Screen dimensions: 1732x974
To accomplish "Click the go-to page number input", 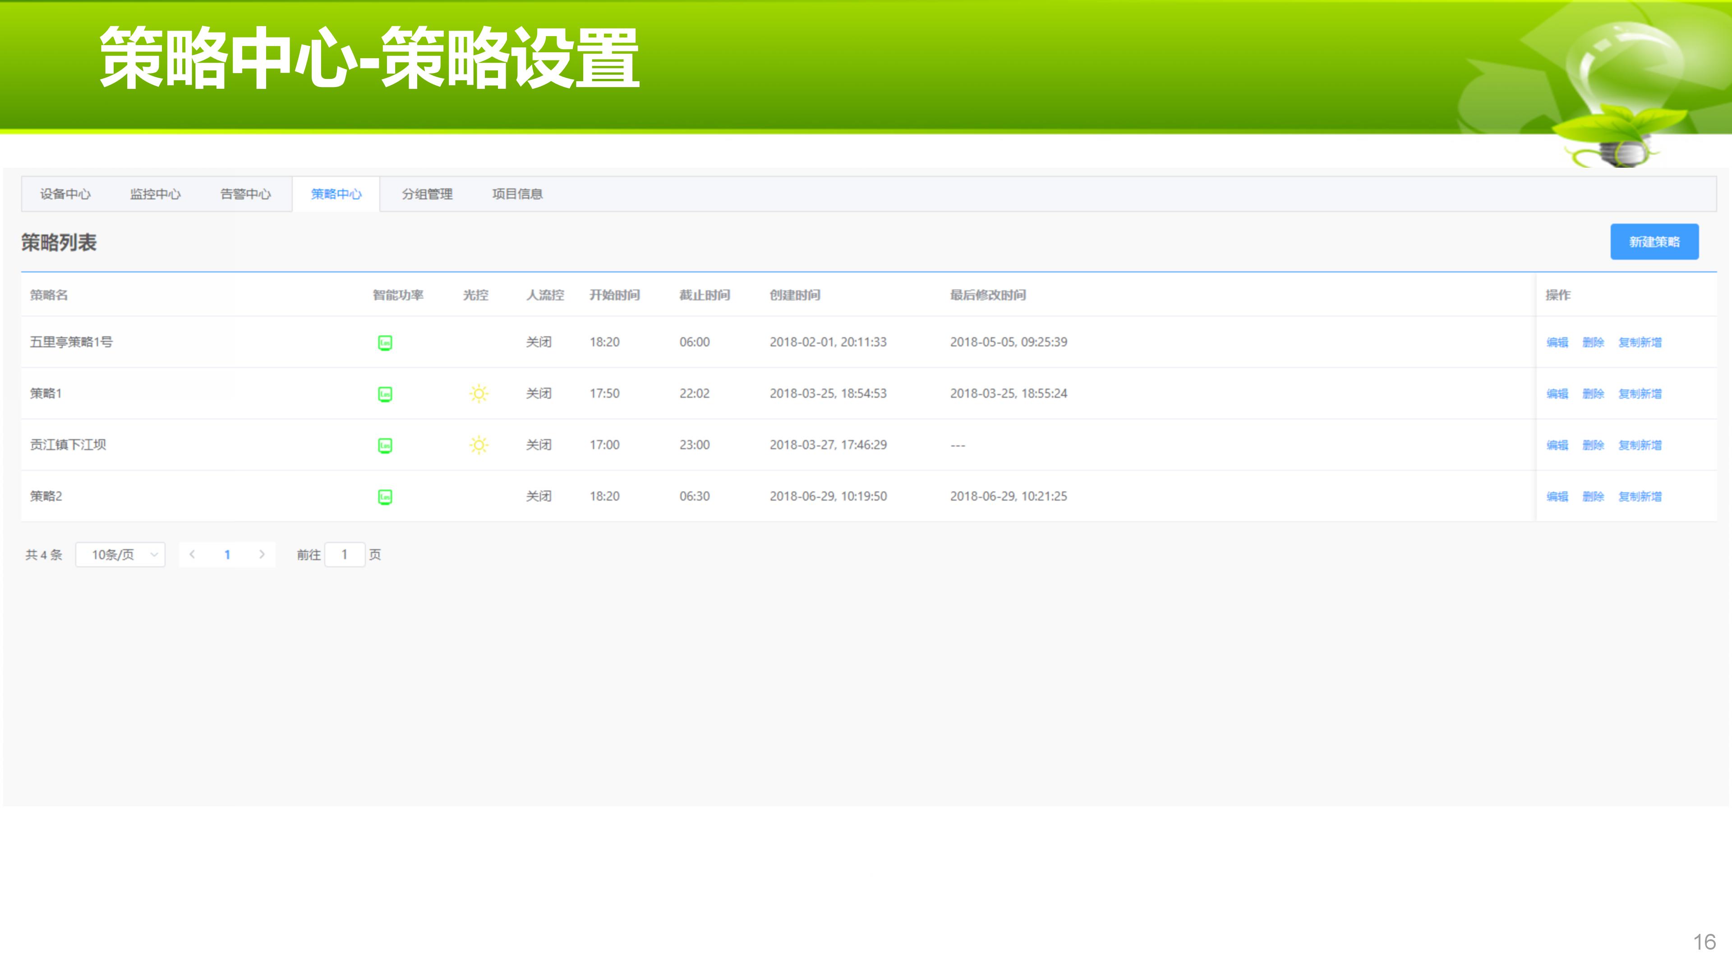I will click(x=344, y=555).
